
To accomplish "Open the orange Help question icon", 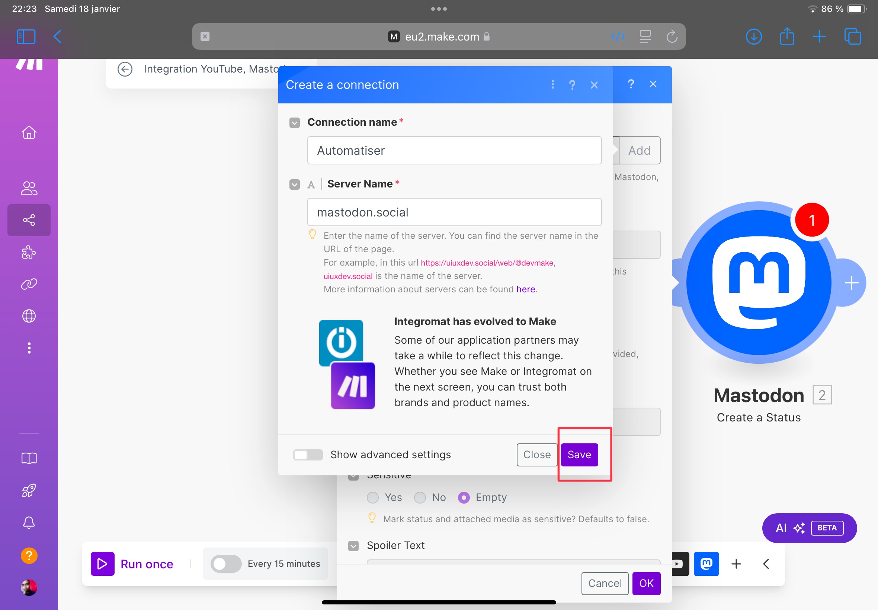I will [29, 555].
